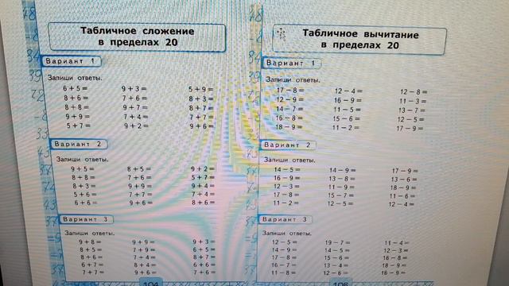
Task: Click '12 − 8 =' in subtraction Вариант 1
Action: click(x=414, y=92)
